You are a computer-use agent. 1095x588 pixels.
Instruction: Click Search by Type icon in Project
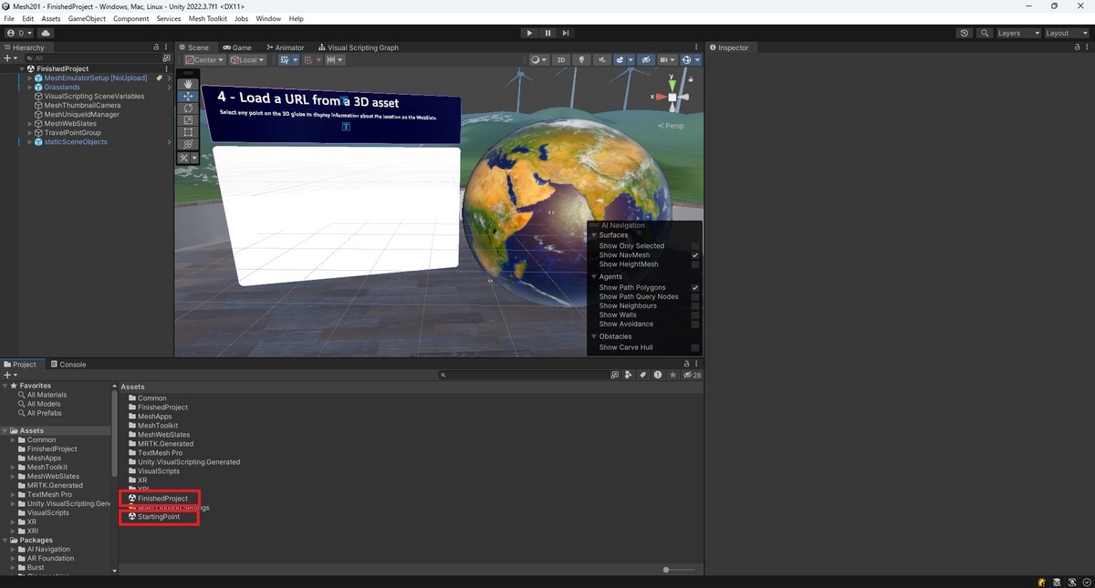[629, 375]
